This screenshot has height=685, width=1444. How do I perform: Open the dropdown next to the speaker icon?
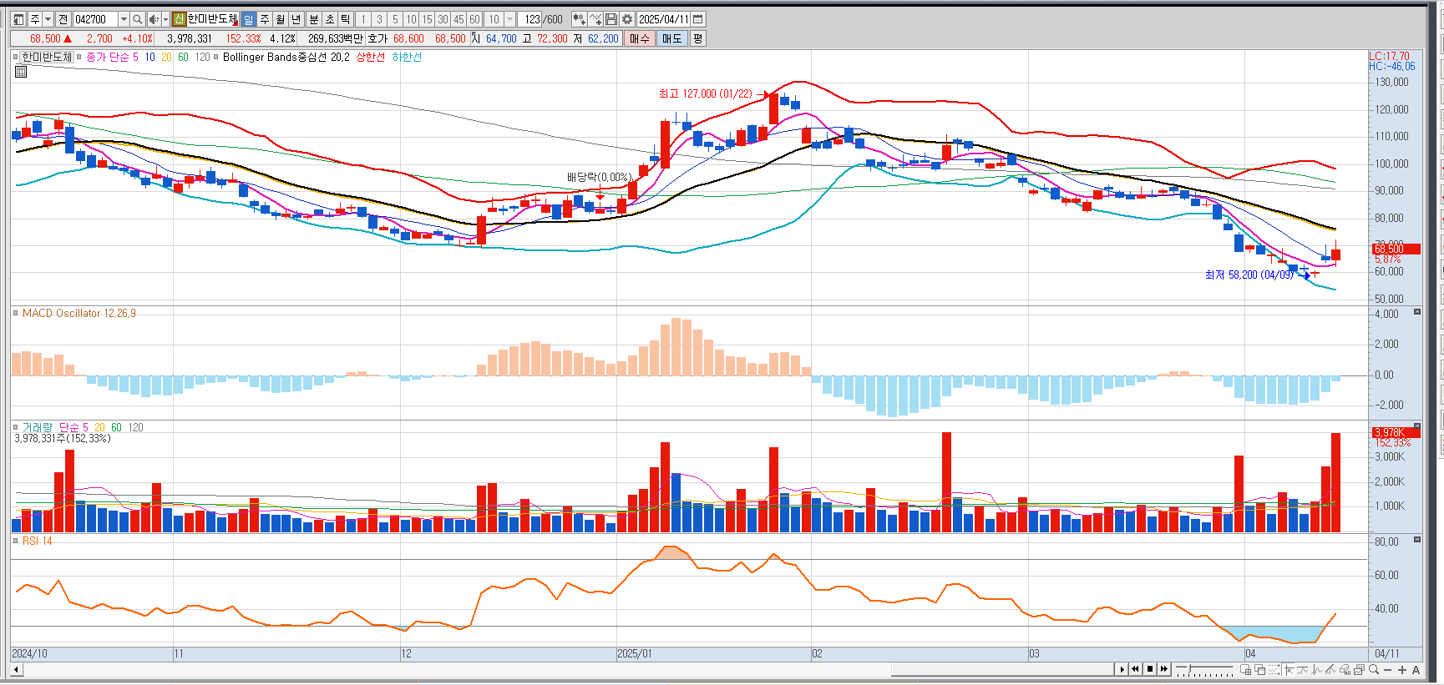point(165,19)
